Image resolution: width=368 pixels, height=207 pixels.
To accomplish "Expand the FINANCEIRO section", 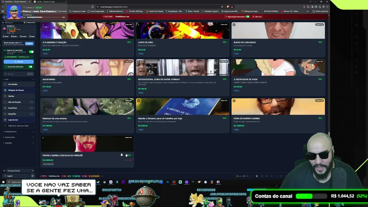I will tap(18, 137).
